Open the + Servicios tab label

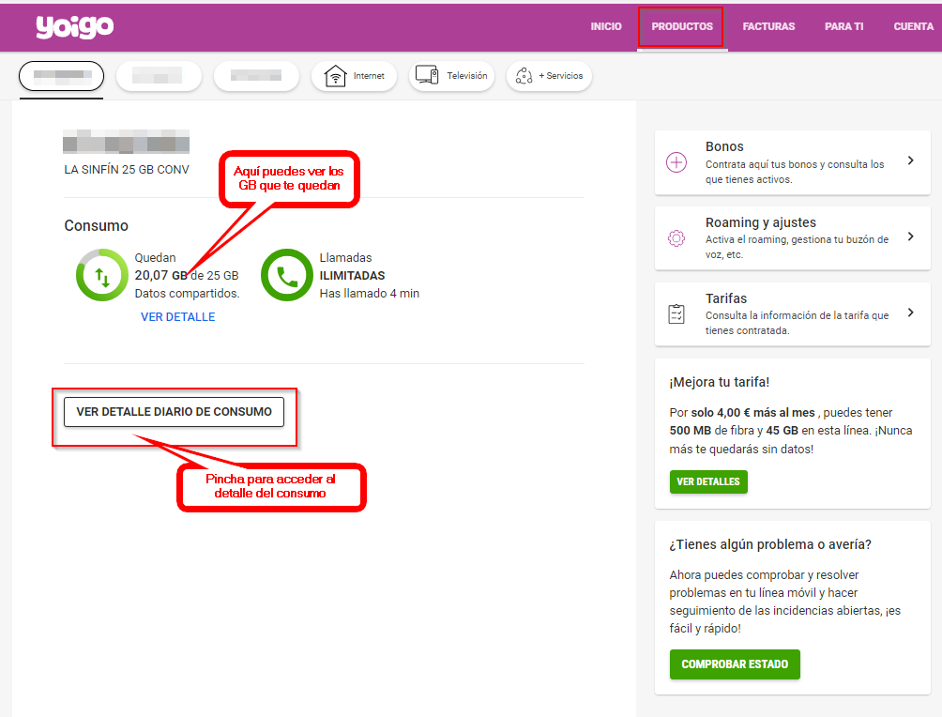point(560,76)
